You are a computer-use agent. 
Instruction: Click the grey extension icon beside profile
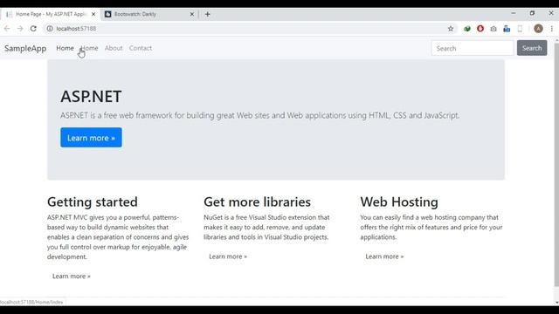pos(520,29)
